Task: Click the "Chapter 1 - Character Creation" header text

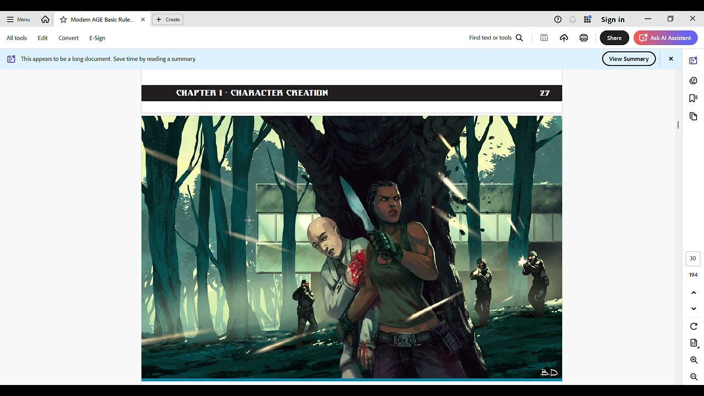Action: [252, 93]
